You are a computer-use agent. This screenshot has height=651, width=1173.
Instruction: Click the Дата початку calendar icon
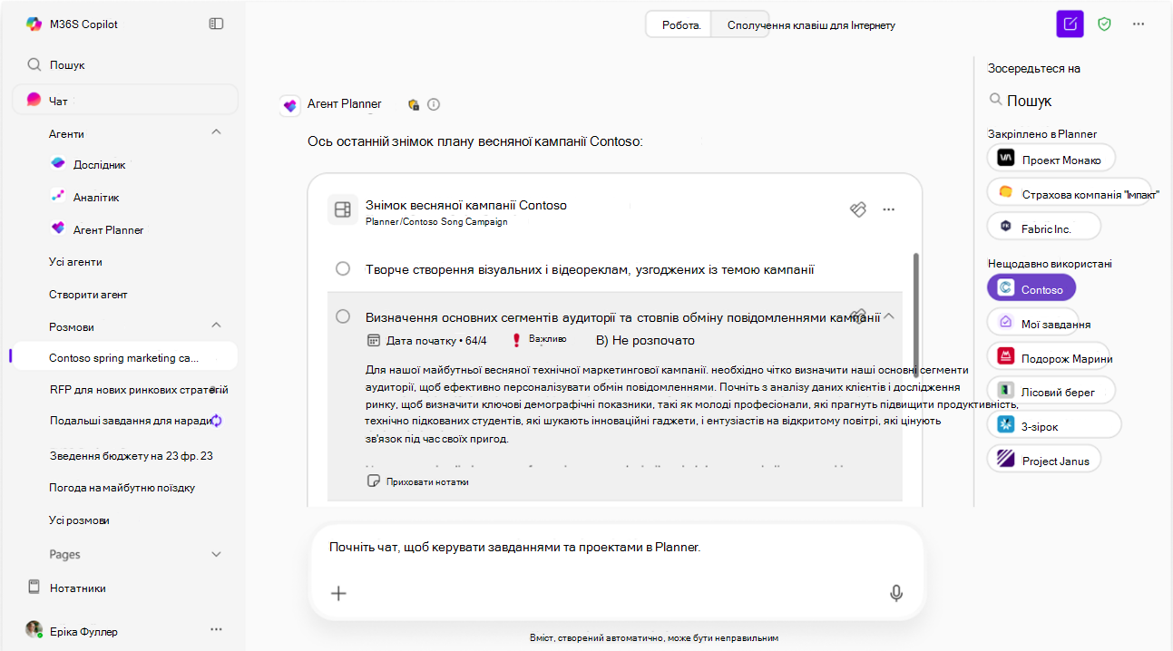[373, 341]
